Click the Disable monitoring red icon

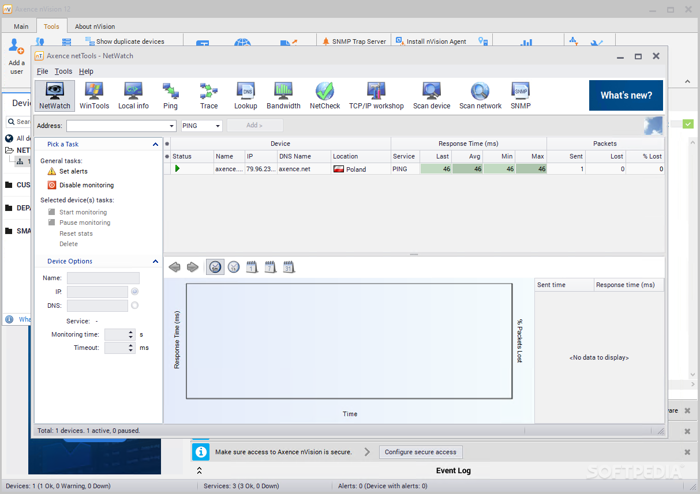click(52, 185)
